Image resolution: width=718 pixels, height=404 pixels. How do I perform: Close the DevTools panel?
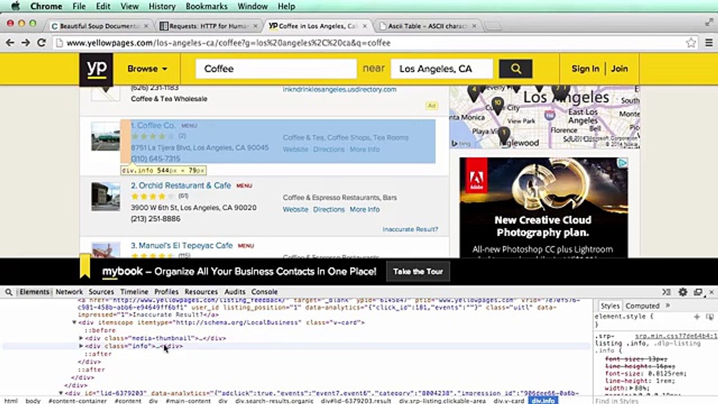coord(712,292)
